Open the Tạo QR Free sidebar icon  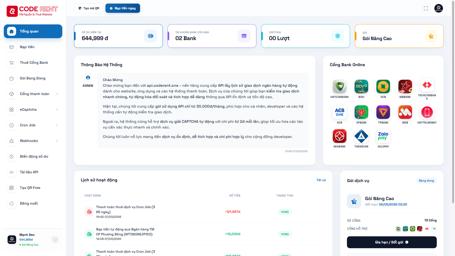[11, 188]
